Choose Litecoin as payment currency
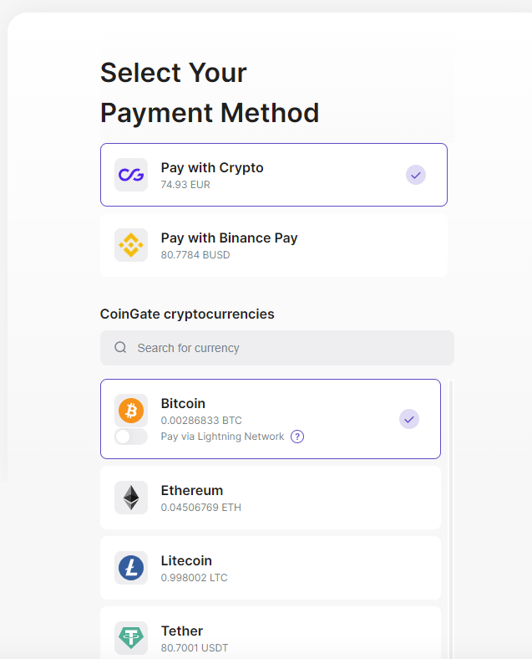532x659 pixels. [x=270, y=568]
